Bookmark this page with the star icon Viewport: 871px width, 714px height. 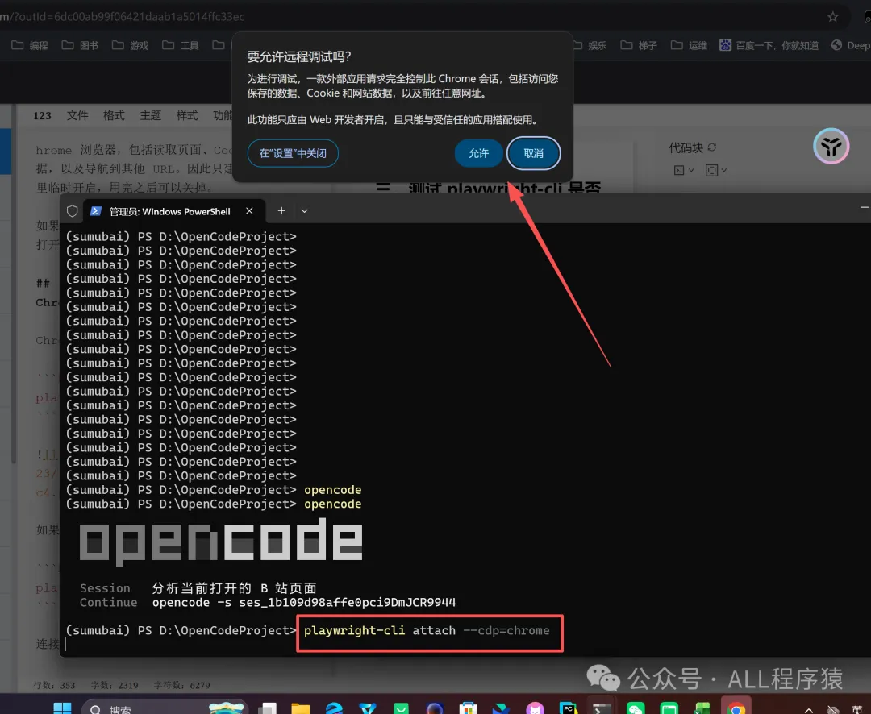[832, 17]
